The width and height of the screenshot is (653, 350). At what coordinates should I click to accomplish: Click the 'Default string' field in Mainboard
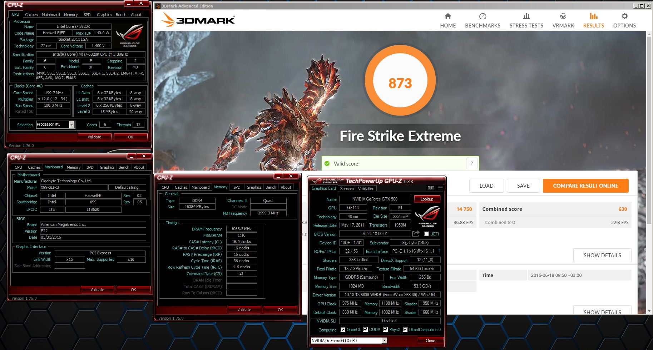(x=127, y=187)
